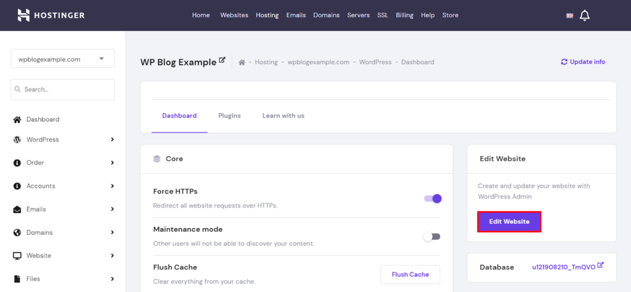This screenshot has height=292, width=631.
Task: Click the Force HTTPs label
Action: coord(176,192)
